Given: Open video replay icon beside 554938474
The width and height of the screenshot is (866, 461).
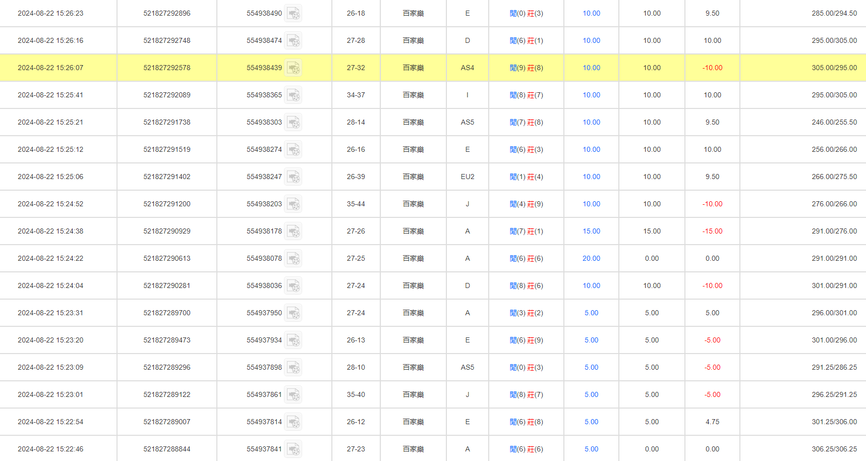Looking at the screenshot, I should pyautogui.click(x=293, y=41).
